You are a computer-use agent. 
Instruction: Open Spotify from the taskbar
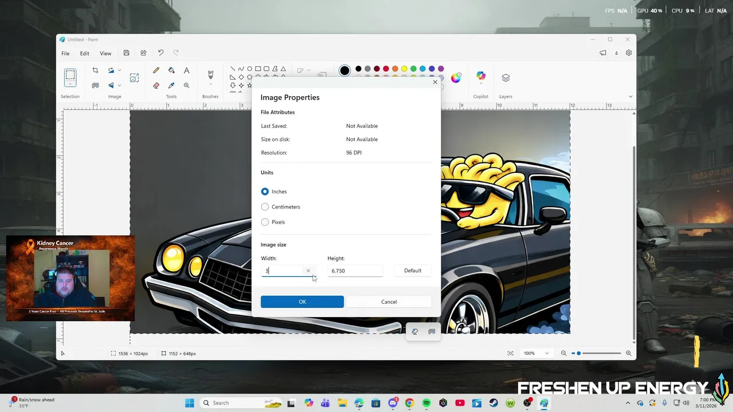coord(426,403)
